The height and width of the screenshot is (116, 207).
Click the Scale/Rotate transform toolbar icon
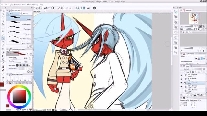click(62, 8)
